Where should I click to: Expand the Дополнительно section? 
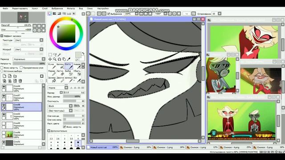click(49, 131)
